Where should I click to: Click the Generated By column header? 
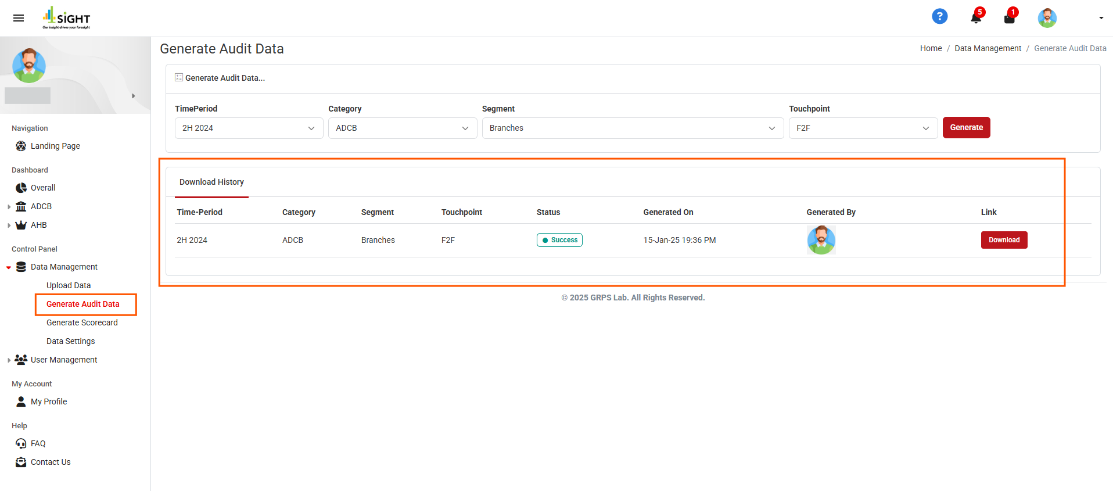click(831, 212)
